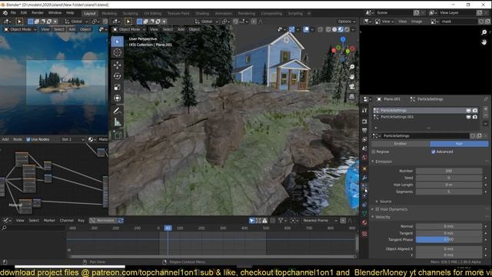Viewport: 492px width, 277px height.
Task: Select the Add Cube tool
Action: pos(118,135)
